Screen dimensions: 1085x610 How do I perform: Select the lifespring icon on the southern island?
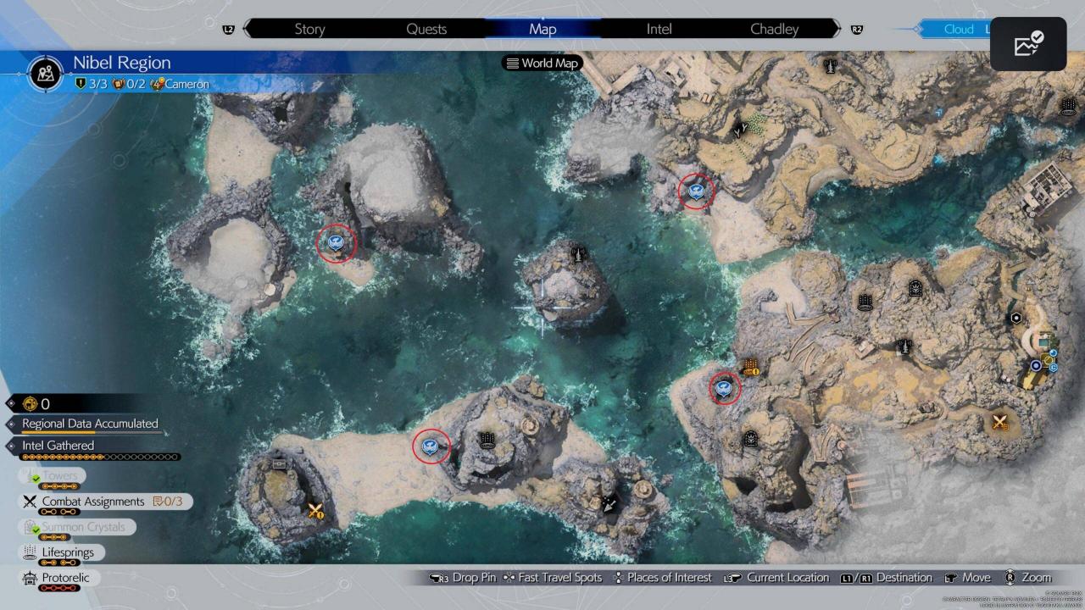click(x=487, y=439)
